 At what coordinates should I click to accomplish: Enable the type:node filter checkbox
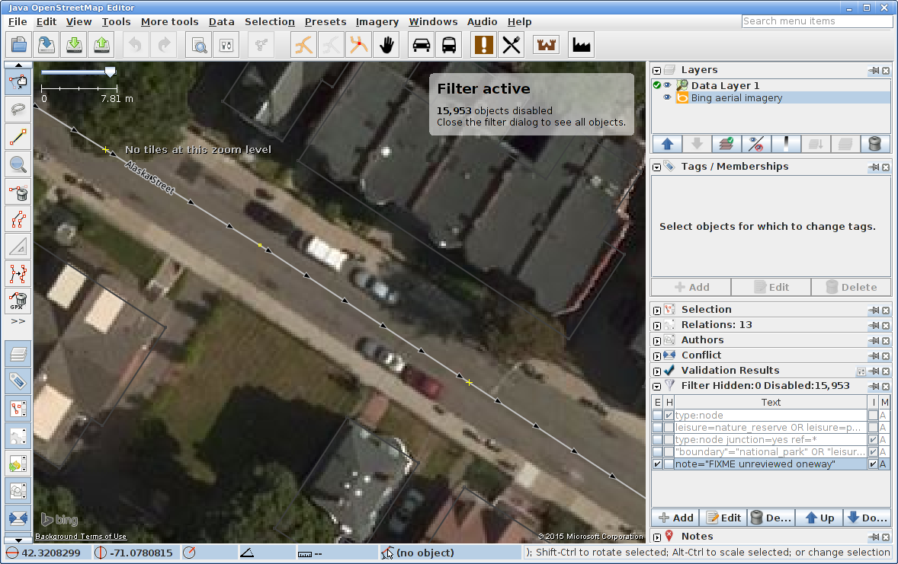click(x=657, y=416)
